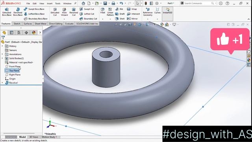Click the Home icon in top bar
The image size is (252, 142).
tap(83, 3)
